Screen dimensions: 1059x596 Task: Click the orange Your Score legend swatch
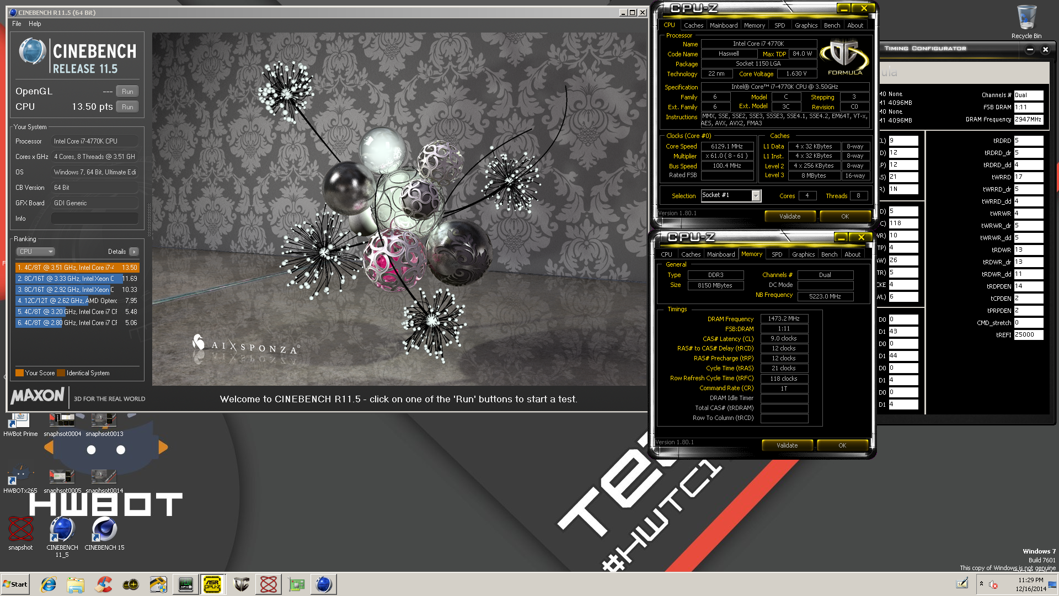pos(19,373)
